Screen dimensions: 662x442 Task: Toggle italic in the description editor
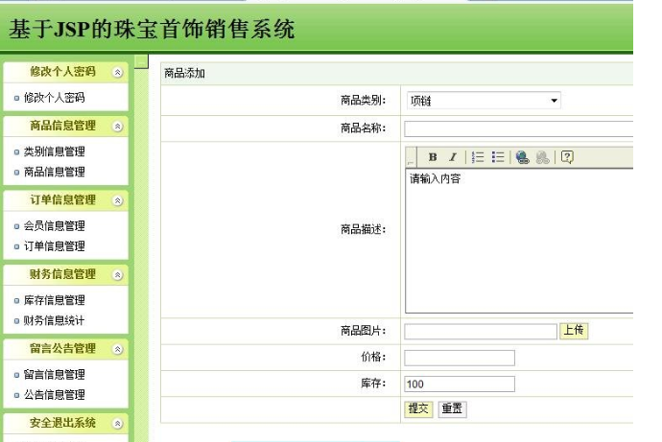pos(453,157)
